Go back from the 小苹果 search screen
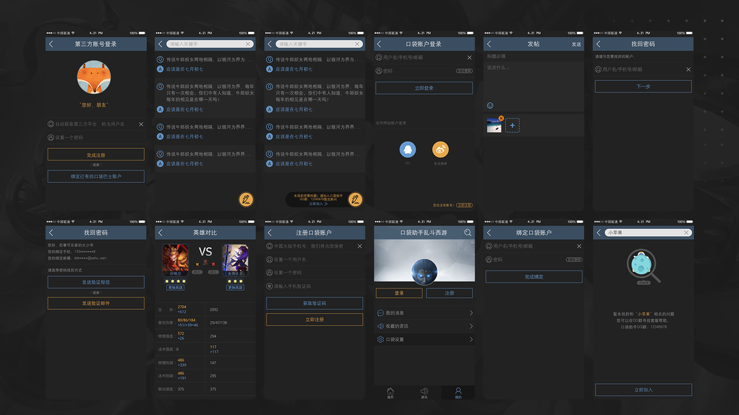 599,232
